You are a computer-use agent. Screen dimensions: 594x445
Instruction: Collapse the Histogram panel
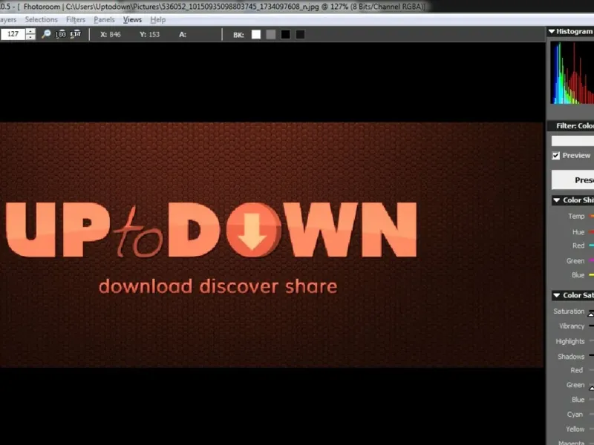coord(552,31)
